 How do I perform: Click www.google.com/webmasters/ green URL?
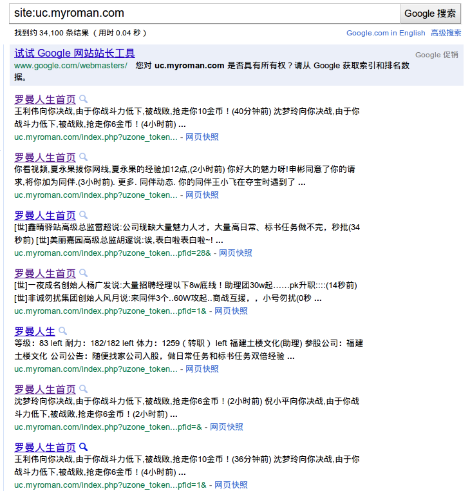[x=71, y=66]
